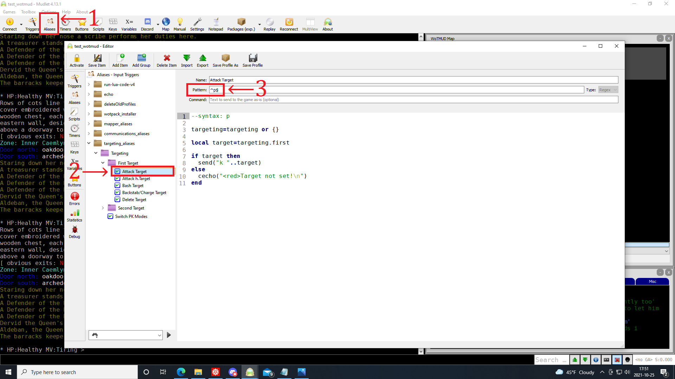Toggle the Bash Target alias checkbox
675x379 pixels.
[x=117, y=186]
